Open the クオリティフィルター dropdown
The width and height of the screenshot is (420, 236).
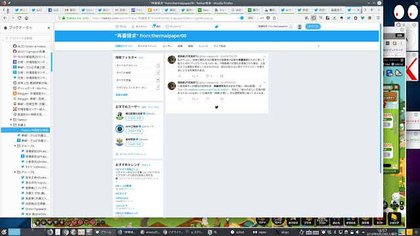137,87
